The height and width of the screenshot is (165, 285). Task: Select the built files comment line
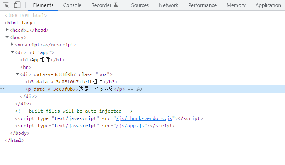pyautogui.click(x=74, y=111)
